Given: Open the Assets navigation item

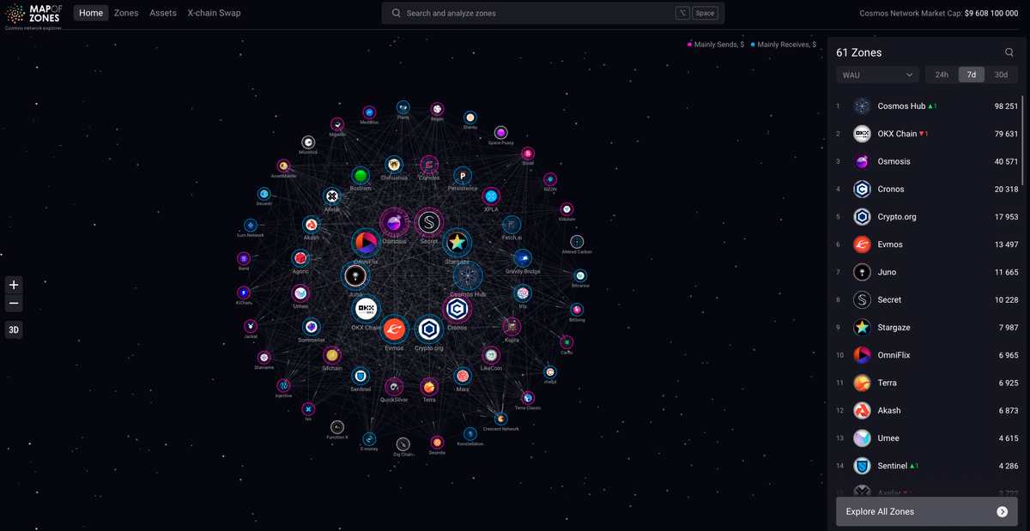Looking at the screenshot, I should [x=163, y=13].
